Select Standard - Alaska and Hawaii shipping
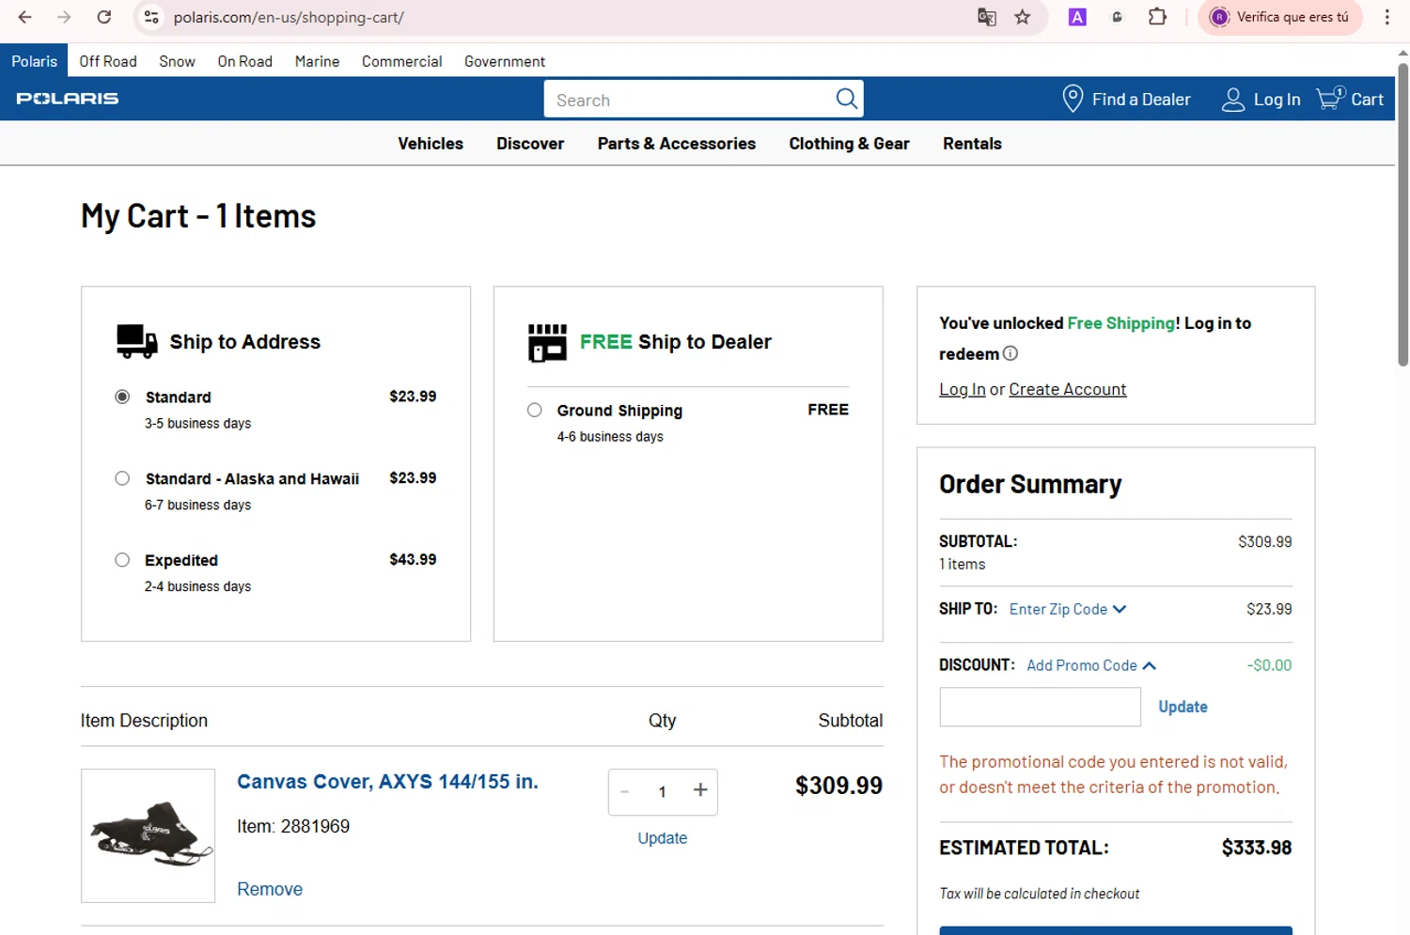Viewport: 1410px width, 935px height. click(x=122, y=478)
